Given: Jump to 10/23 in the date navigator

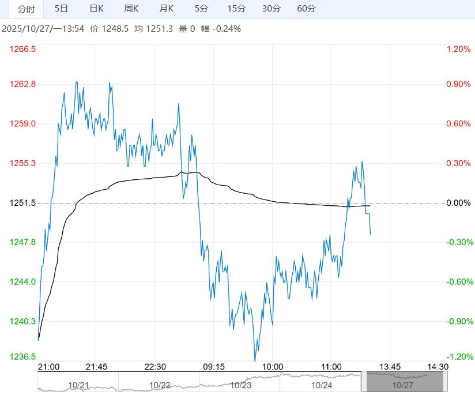Looking at the screenshot, I should click(240, 383).
